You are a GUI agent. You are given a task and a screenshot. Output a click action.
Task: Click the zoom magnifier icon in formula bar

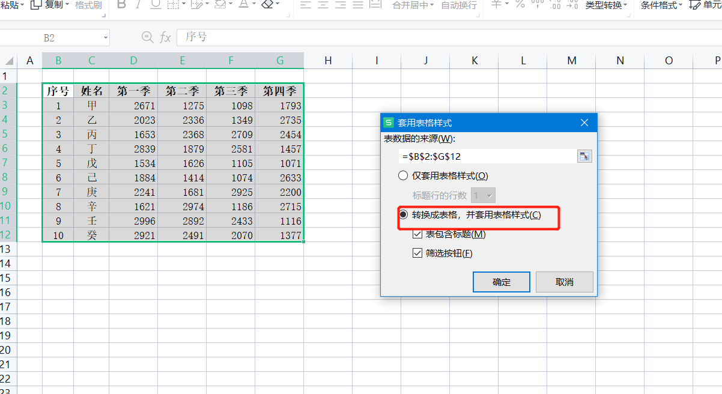pyautogui.click(x=147, y=37)
